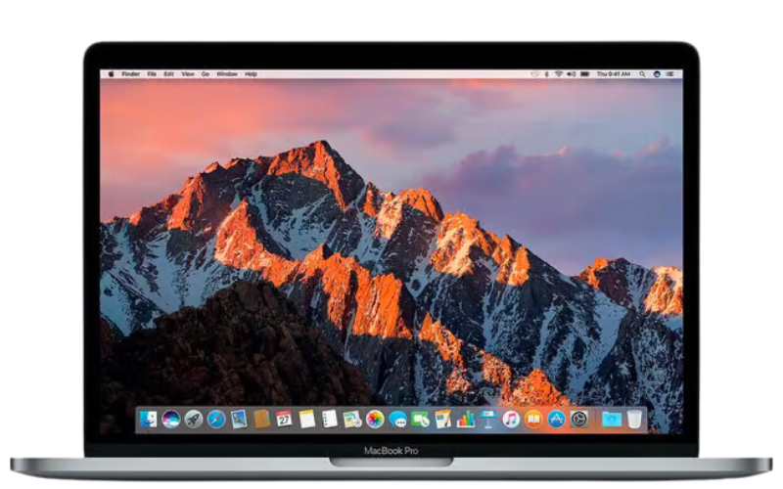Launch Safari compass icon in Dock

pos(216,420)
